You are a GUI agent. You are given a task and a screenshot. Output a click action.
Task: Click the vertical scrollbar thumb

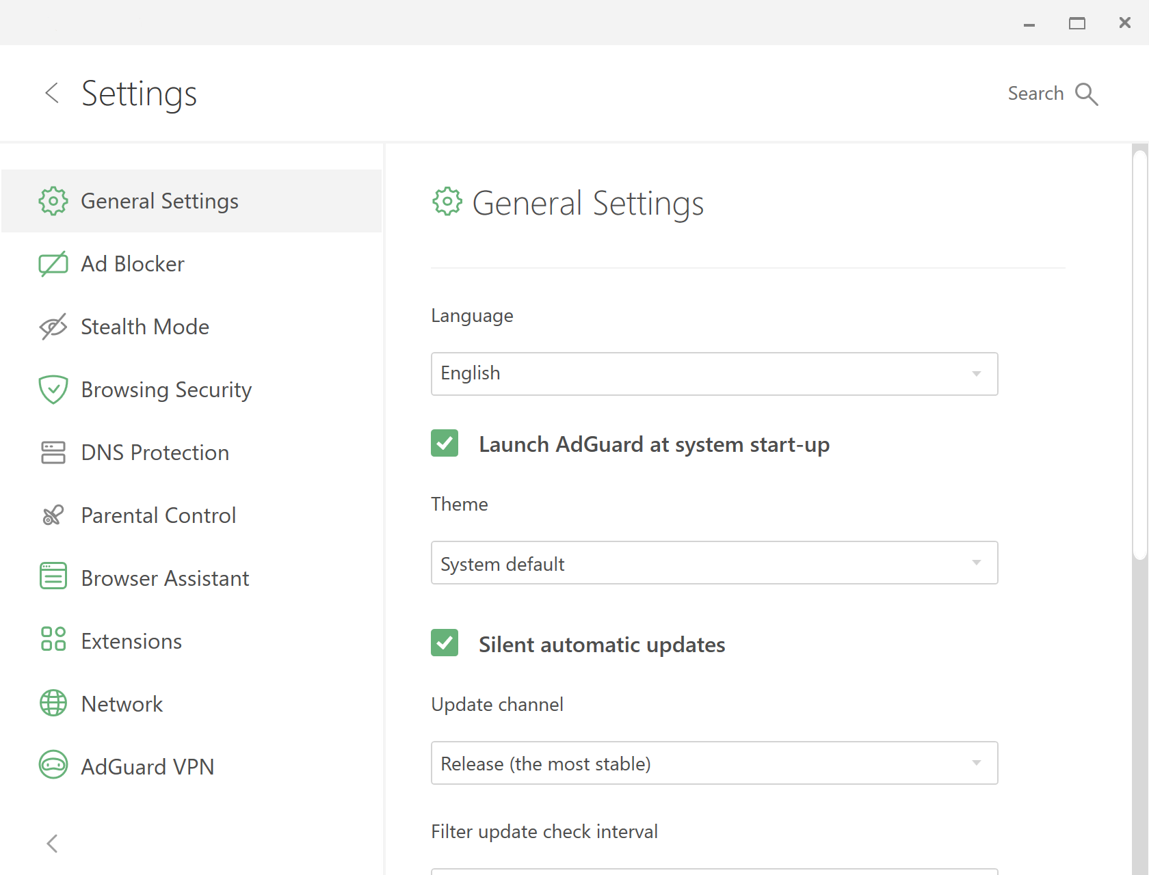click(1139, 355)
